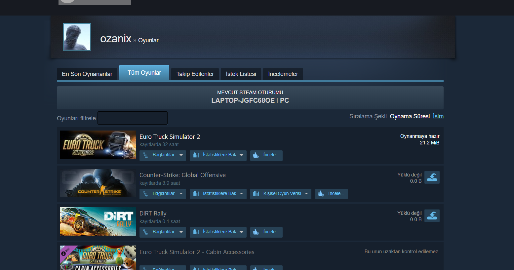Viewport: 514px width, 270px height.
Task: Click stats bar icon in Euro Truck Simulator 2 row
Action: coord(196,155)
